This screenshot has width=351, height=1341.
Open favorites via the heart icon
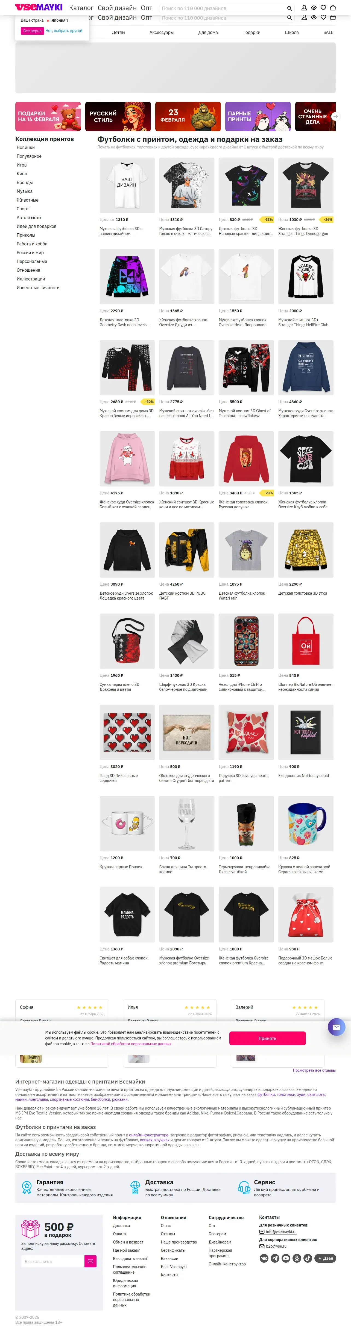[x=323, y=8]
